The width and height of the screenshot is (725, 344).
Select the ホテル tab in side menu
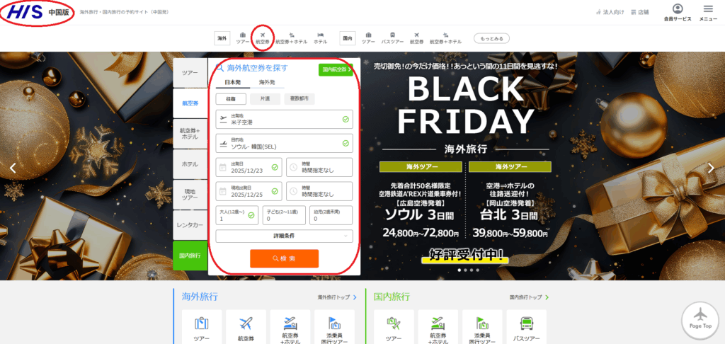point(189,164)
